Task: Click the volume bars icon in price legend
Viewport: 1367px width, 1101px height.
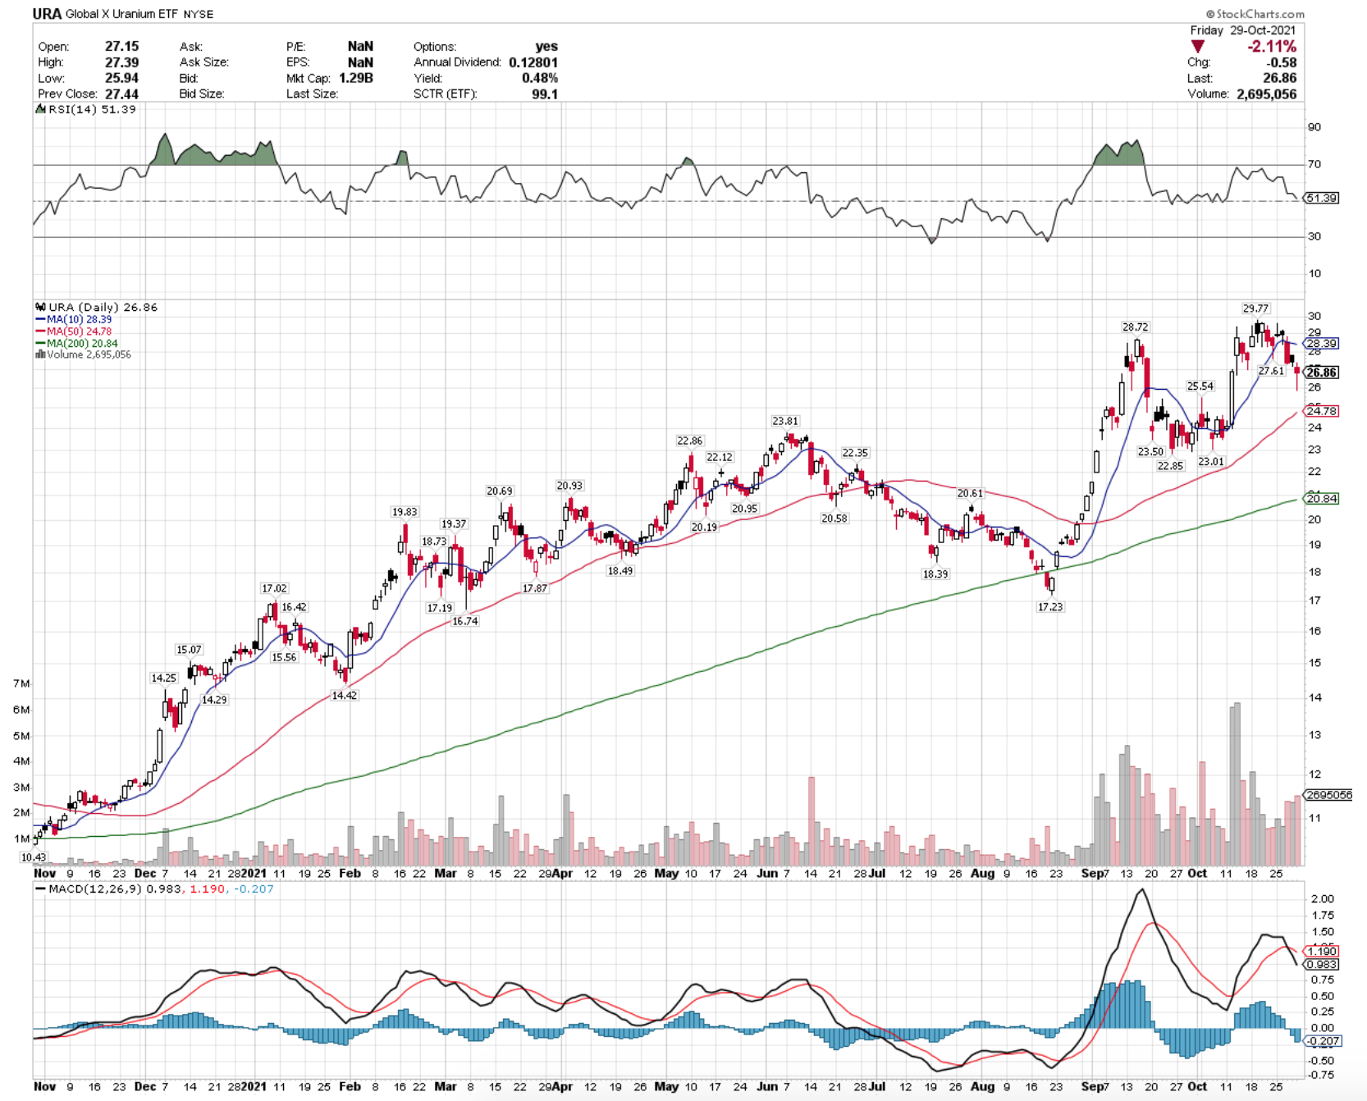Action: point(40,354)
